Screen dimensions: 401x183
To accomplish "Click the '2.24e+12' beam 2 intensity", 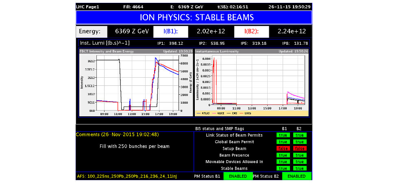I will 292,31.
